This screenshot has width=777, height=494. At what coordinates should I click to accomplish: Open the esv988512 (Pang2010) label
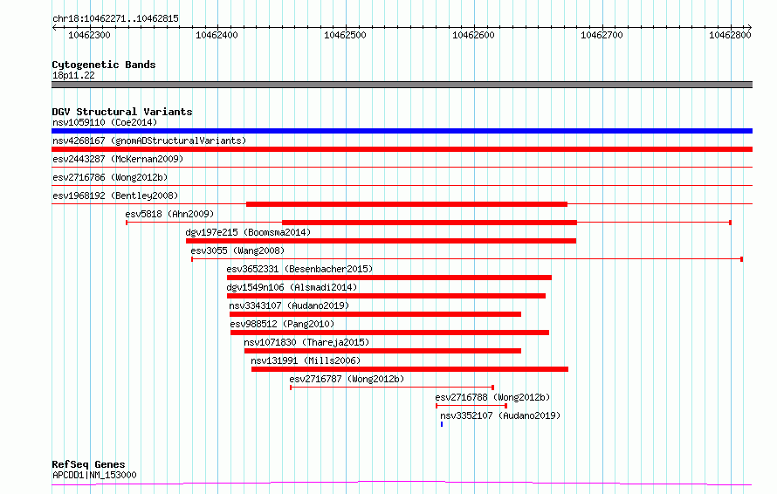click(x=282, y=324)
